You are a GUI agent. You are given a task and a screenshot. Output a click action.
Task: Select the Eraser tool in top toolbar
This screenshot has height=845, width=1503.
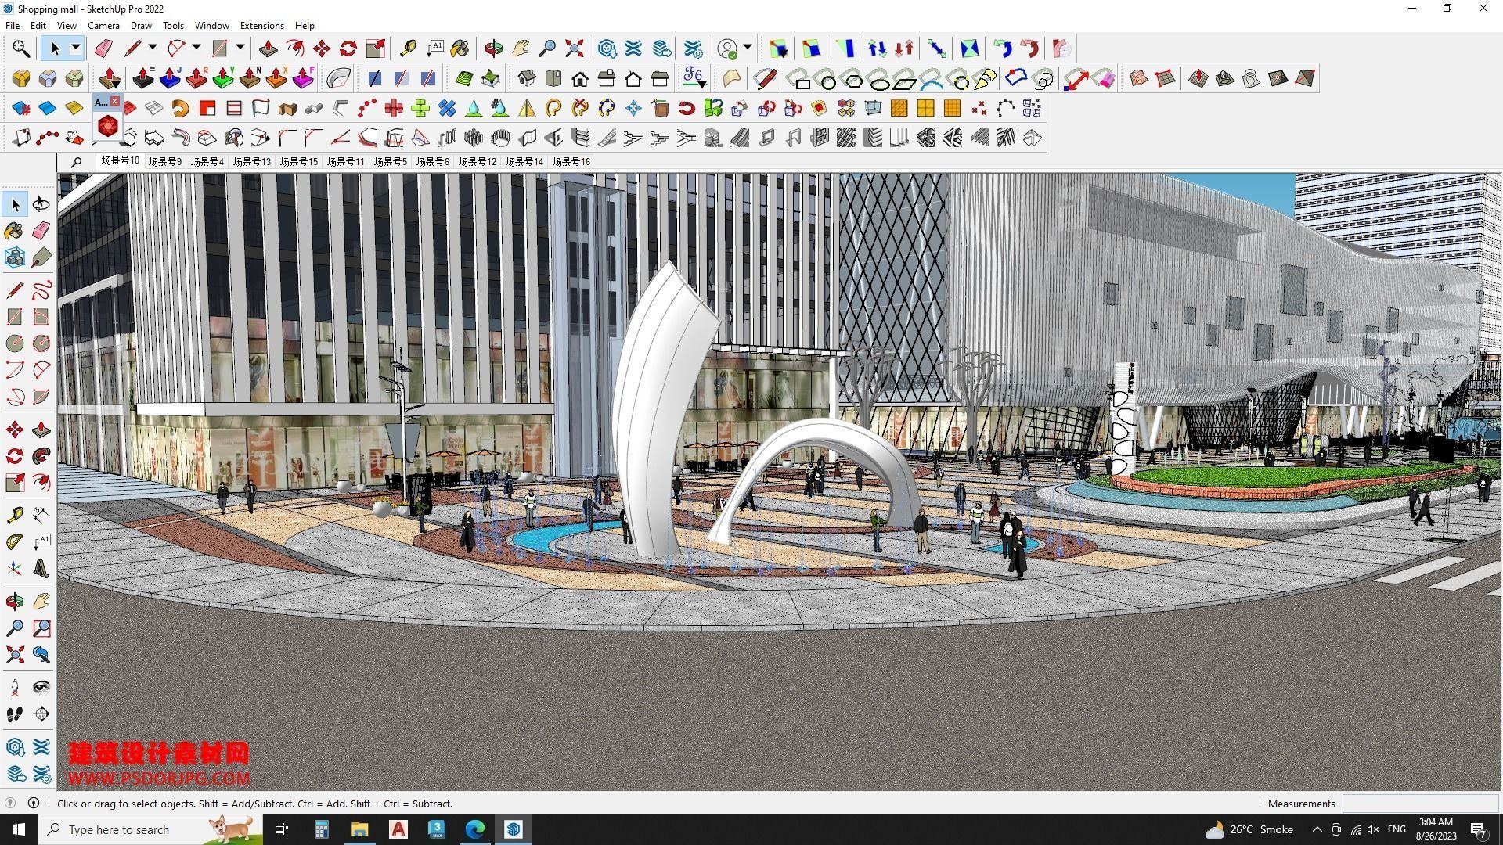point(103,49)
